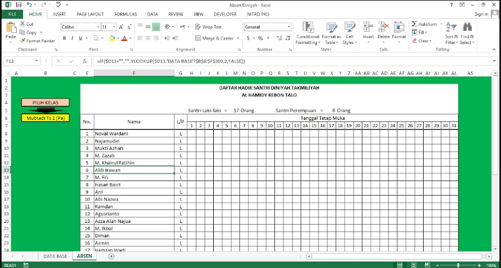Click Delete cells icon
The height and width of the screenshot is (268, 501).
(x=384, y=27)
